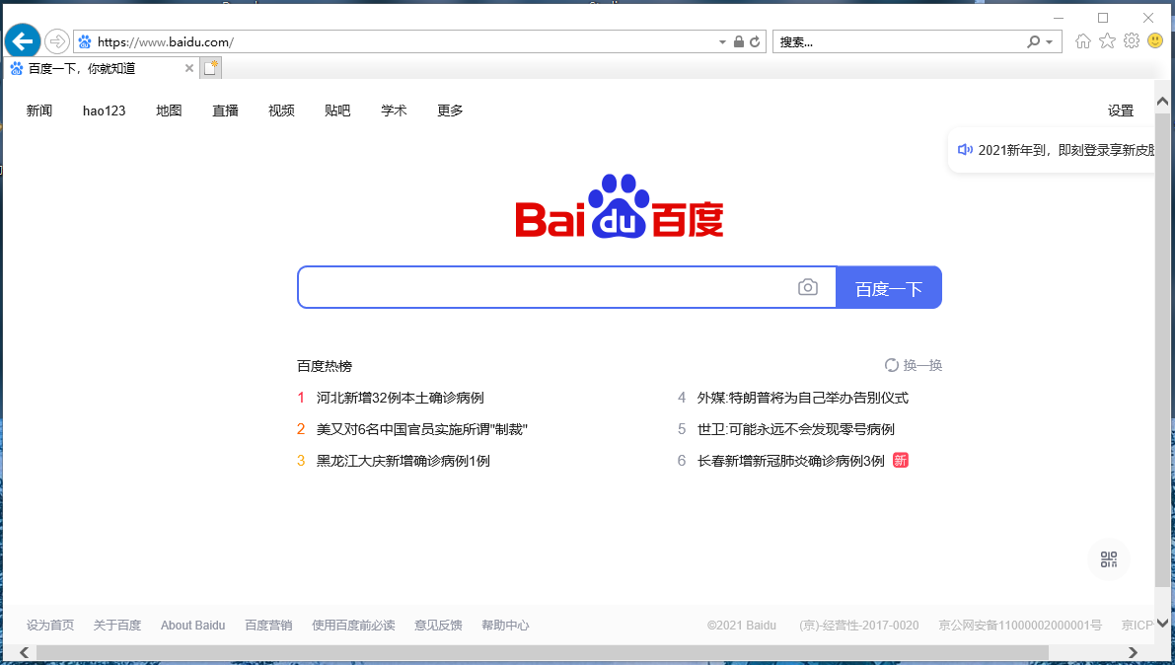Click footer link 百度营销

tap(268, 626)
